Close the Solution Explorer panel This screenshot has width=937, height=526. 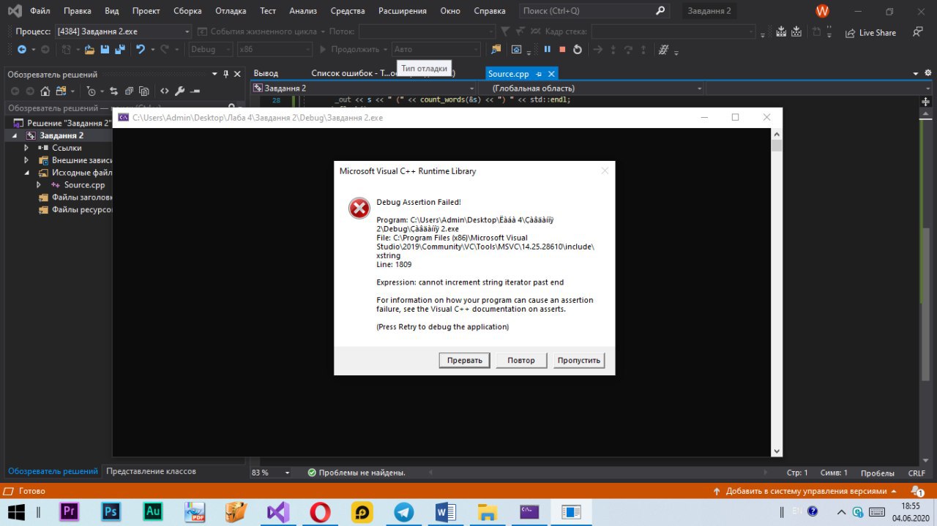click(239, 74)
